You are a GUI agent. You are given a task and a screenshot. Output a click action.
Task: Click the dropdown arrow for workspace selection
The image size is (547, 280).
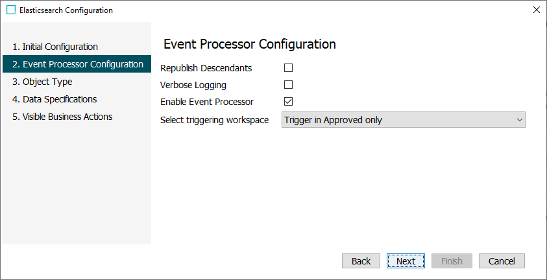(x=519, y=120)
